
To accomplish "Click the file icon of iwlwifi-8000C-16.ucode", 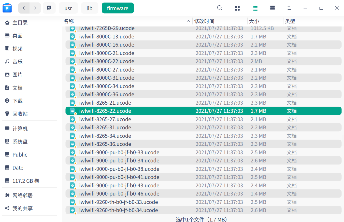I will point(73,45).
